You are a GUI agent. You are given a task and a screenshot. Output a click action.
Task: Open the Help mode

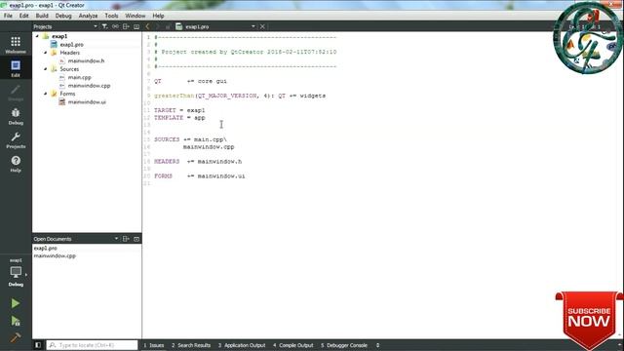point(16,164)
